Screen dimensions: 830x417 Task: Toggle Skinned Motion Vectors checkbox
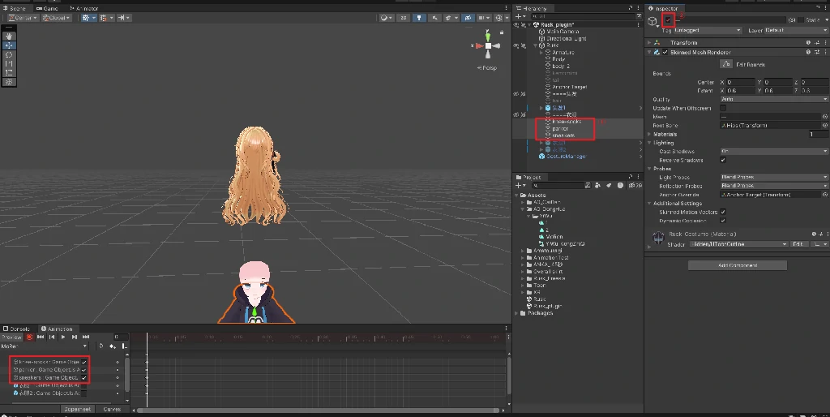(x=723, y=212)
